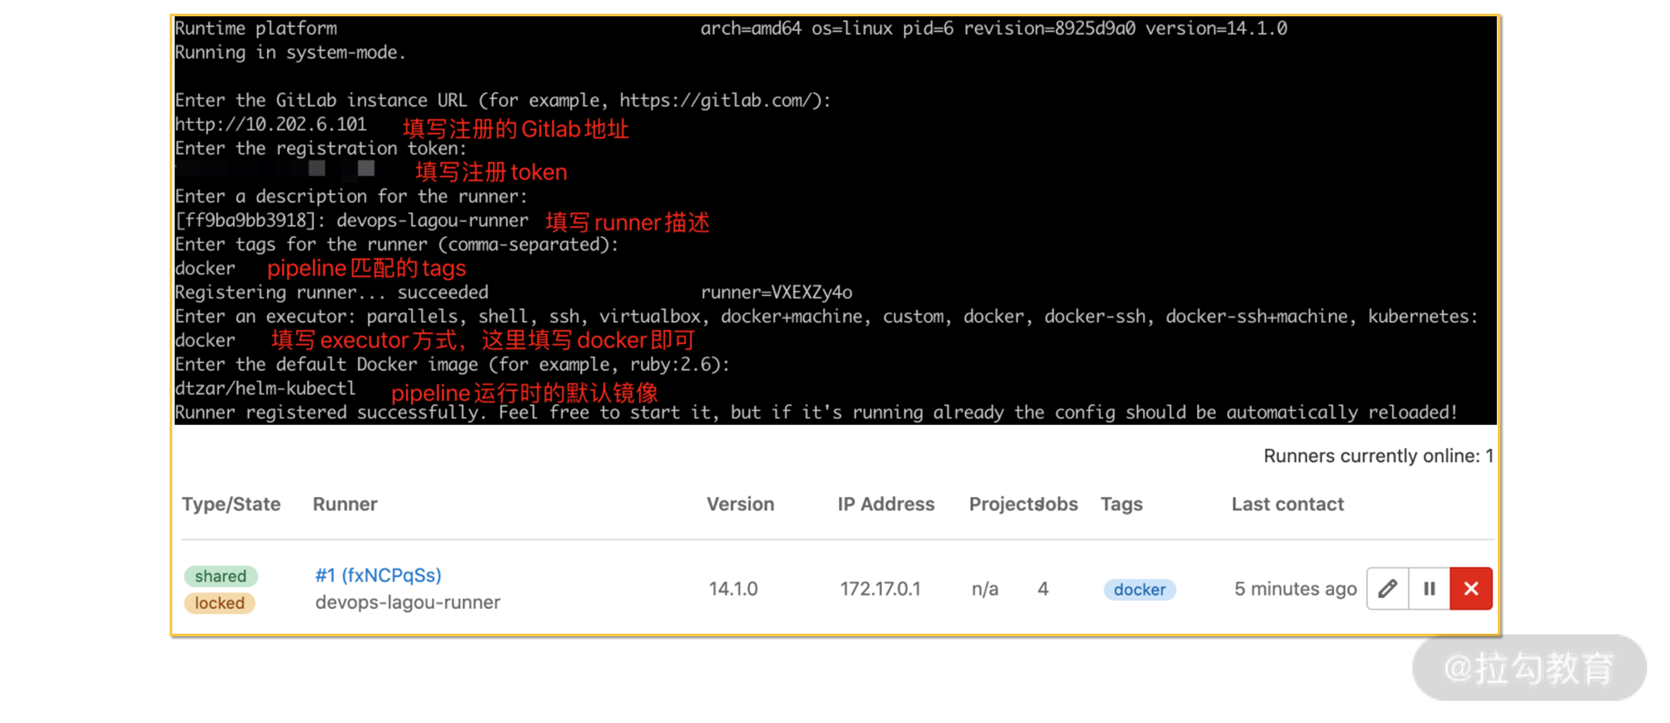The image size is (1670, 723).
Task: Click the Tags column header
Action: pyautogui.click(x=1121, y=504)
